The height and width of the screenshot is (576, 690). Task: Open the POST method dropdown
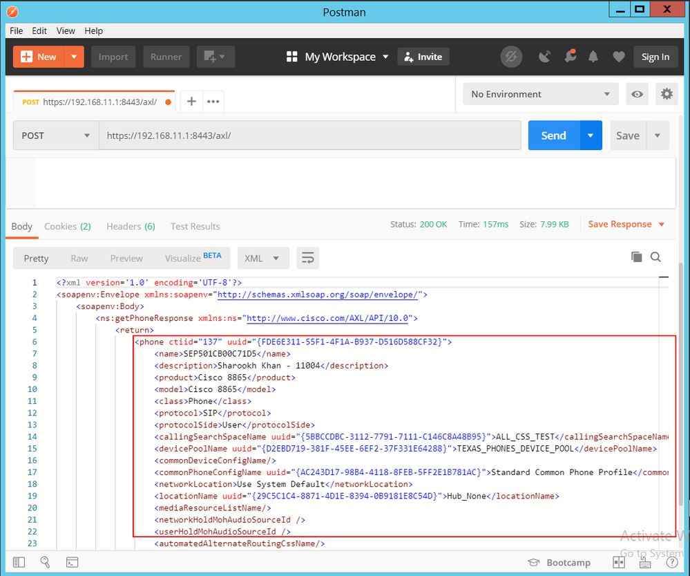57,136
